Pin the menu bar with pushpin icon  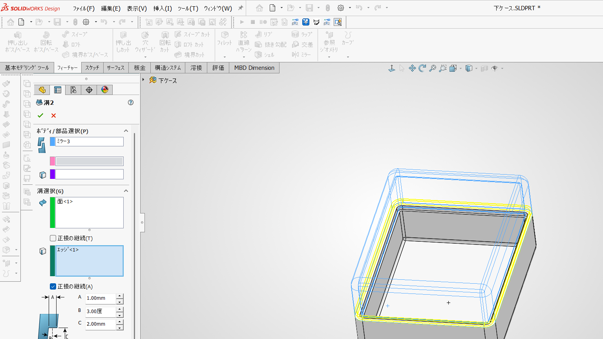tap(241, 8)
